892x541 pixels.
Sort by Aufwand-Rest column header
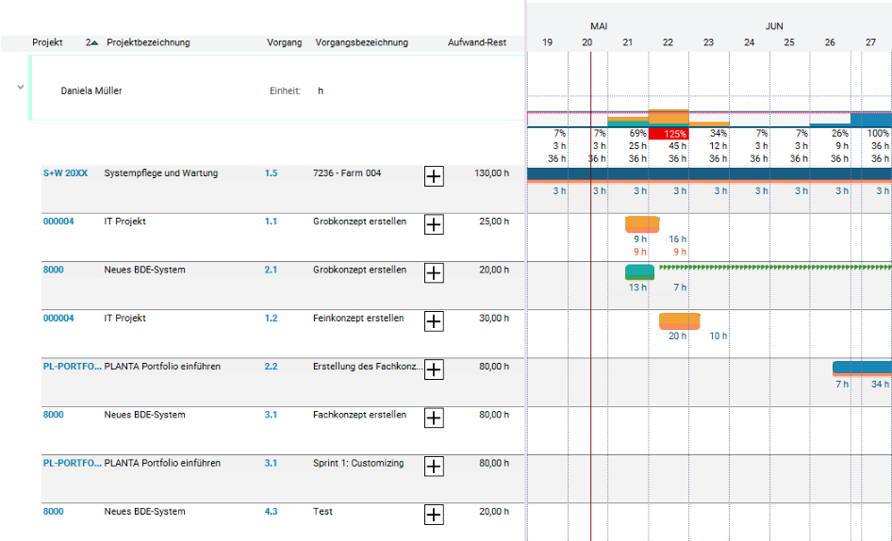click(477, 42)
